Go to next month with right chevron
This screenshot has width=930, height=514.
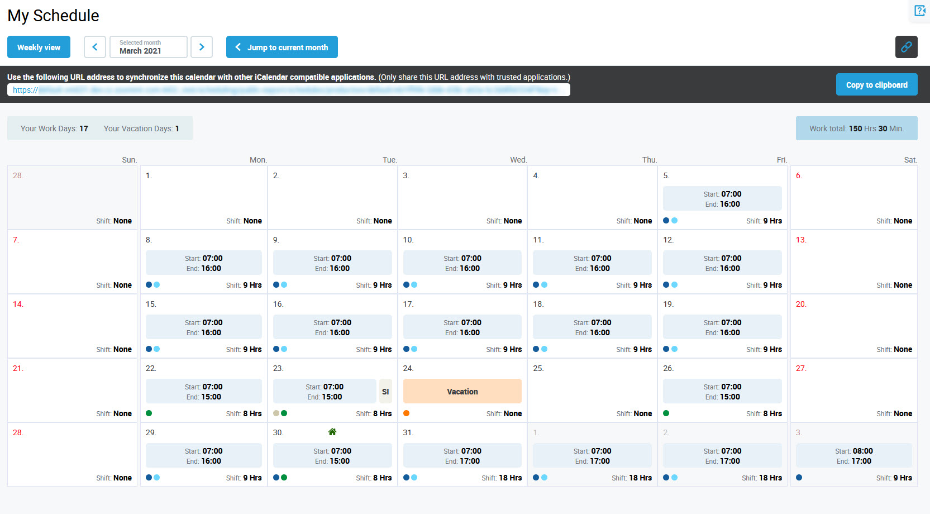coord(202,47)
